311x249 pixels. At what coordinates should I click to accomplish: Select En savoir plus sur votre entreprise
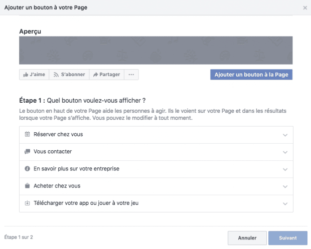pos(156,169)
